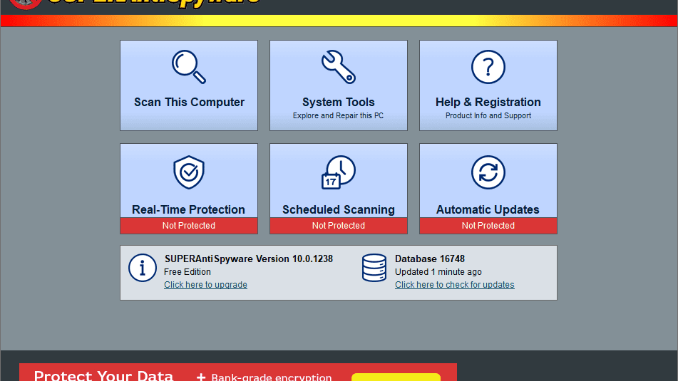Open Help & Registration title
The height and width of the screenshot is (381, 678).
(x=488, y=102)
